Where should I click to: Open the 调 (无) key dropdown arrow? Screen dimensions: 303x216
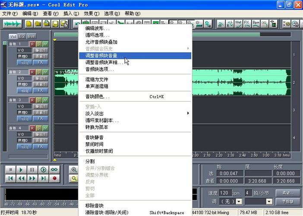tap(239, 201)
